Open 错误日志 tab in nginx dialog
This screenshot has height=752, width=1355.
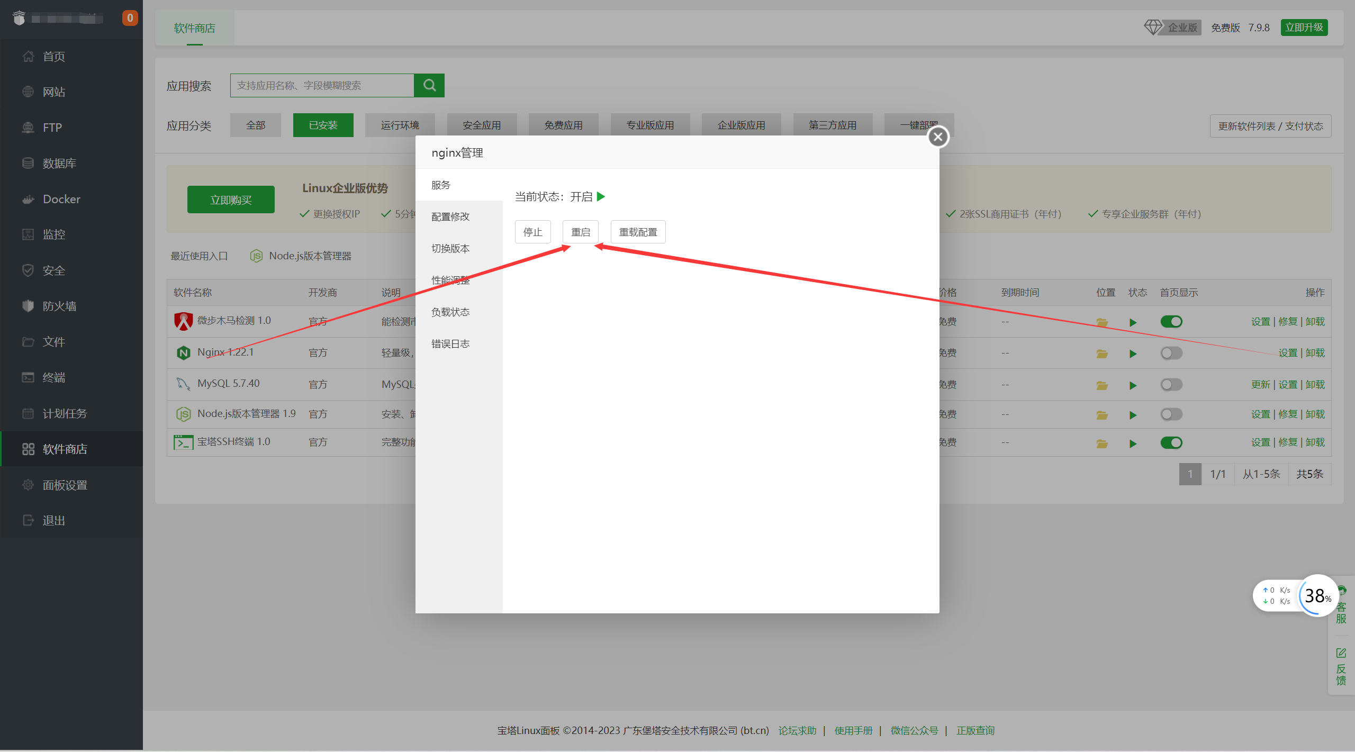pyautogui.click(x=450, y=343)
